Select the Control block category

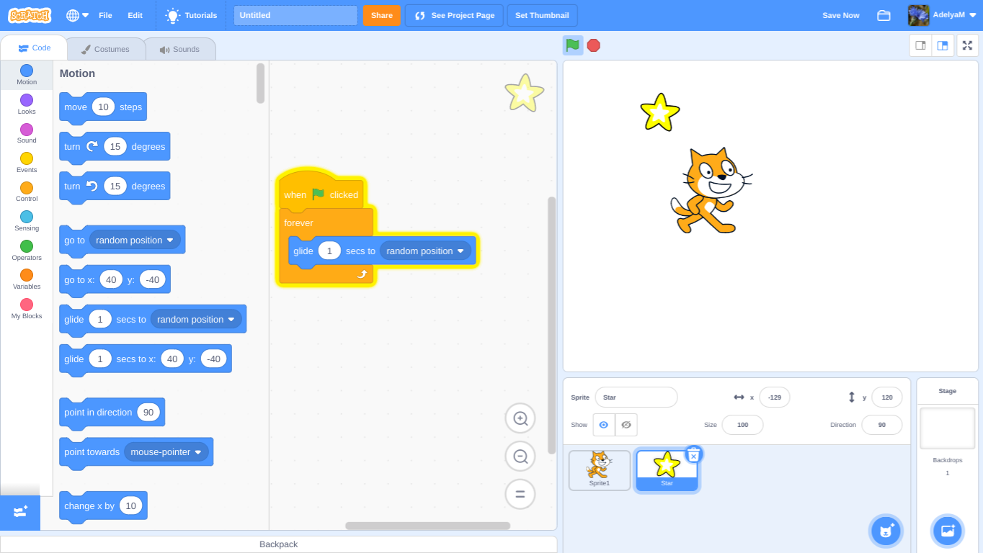(x=27, y=192)
